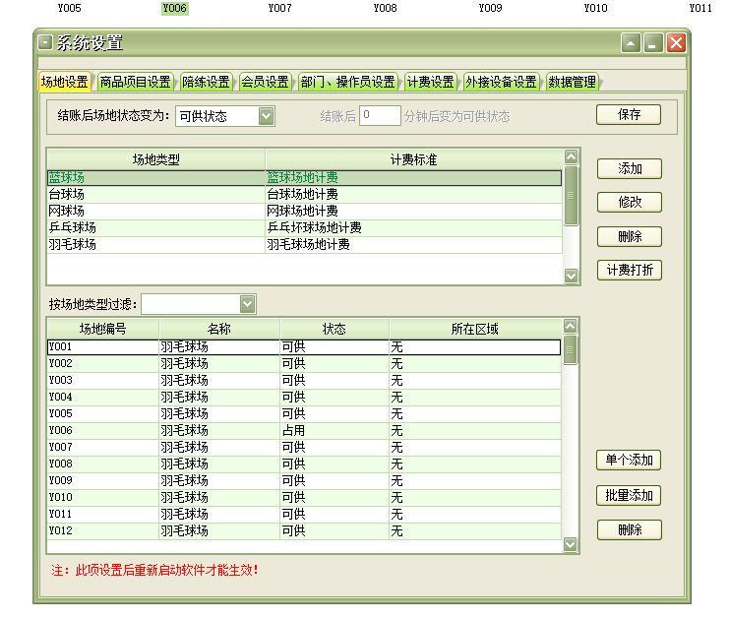Image resolution: width=729 pixels, height=618 pixels.
Task: Click the 修改 button
Action: (630, 203)
